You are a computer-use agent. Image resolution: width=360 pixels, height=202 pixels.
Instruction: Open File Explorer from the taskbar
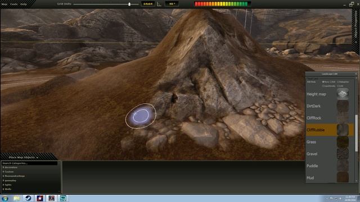tap(16, 198)
